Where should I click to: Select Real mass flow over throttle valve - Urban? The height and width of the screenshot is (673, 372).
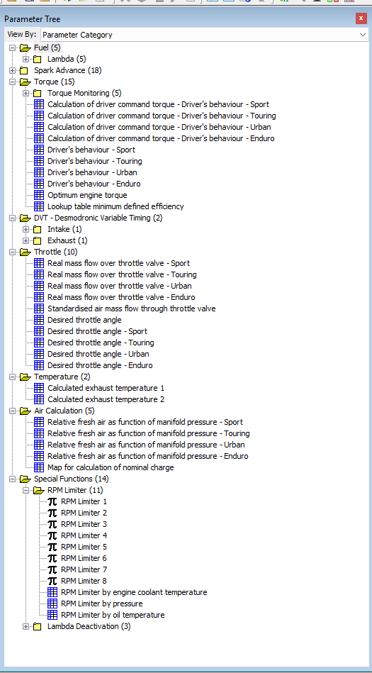pos(120,286)
